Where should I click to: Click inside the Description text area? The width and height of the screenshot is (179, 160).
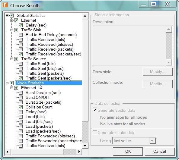pyautogui.click(x=129, y=46)
